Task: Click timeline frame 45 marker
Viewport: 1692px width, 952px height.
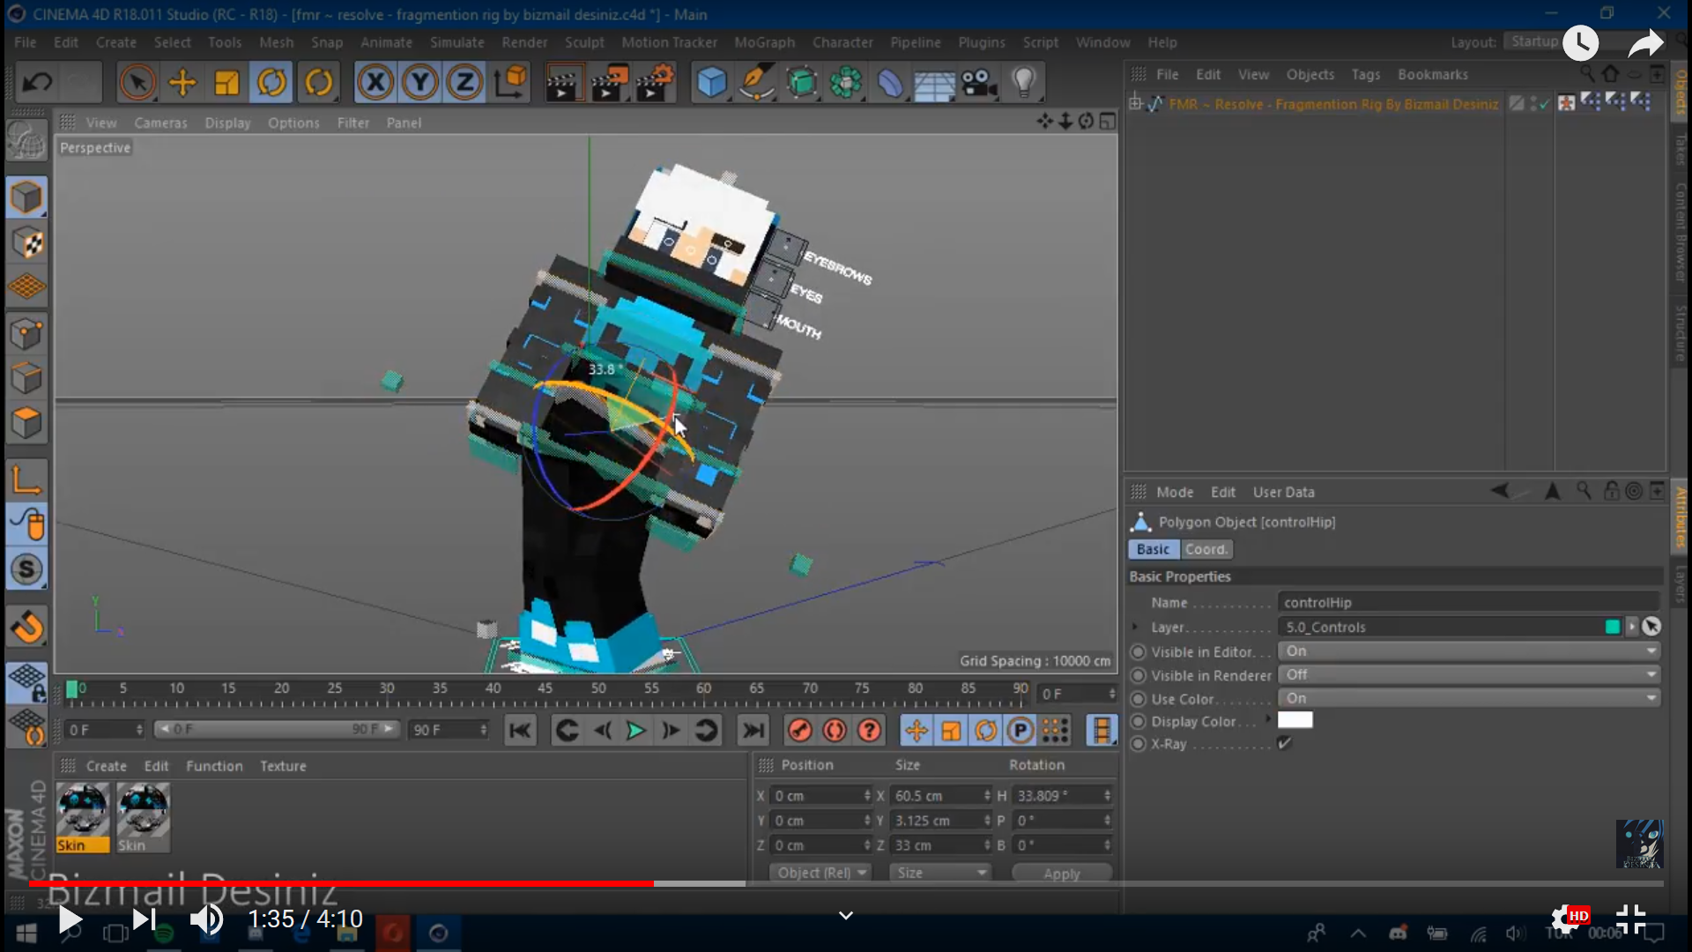Action: 545,688
